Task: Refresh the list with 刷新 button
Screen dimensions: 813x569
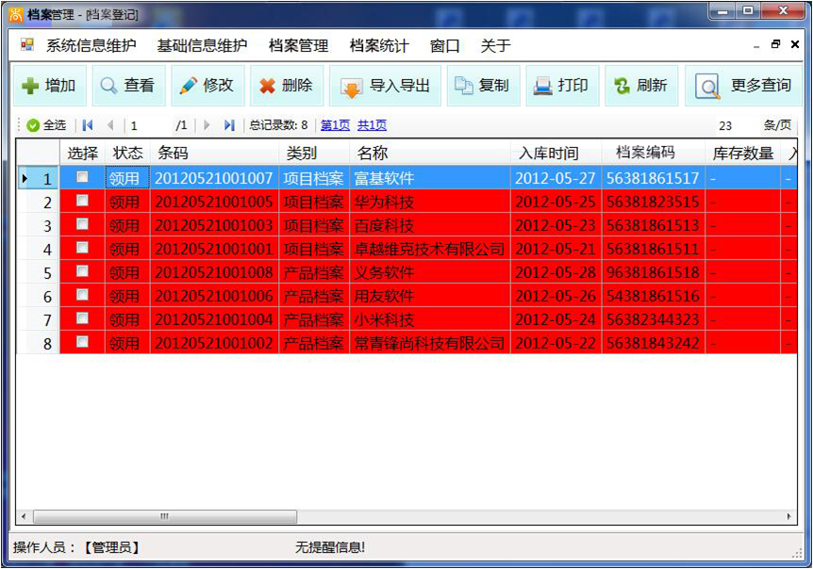Action: click(640, 86)
